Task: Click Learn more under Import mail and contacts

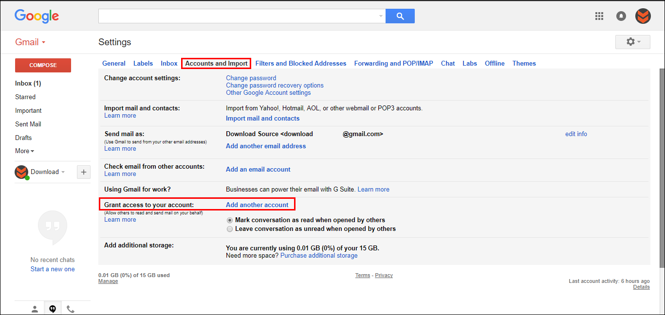Action: coord(120,116)
